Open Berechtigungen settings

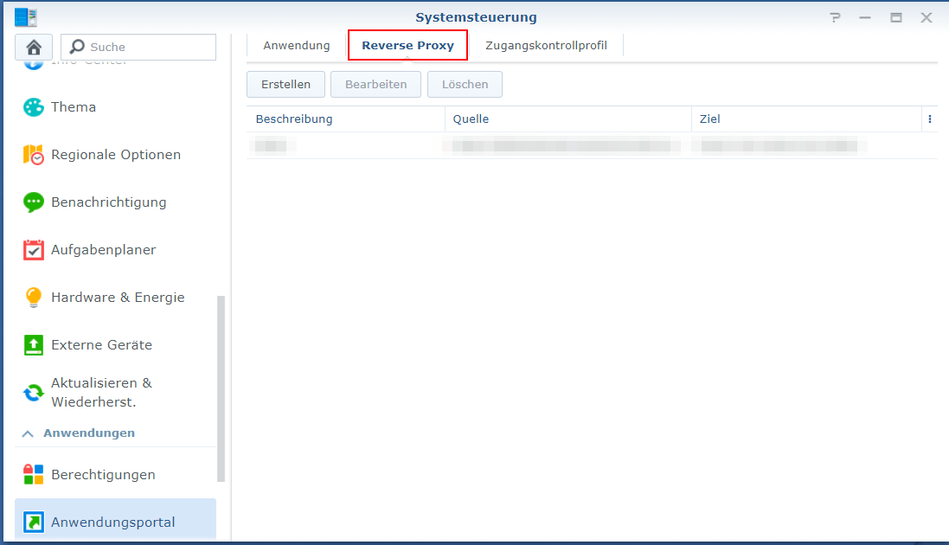click(104, 474)
